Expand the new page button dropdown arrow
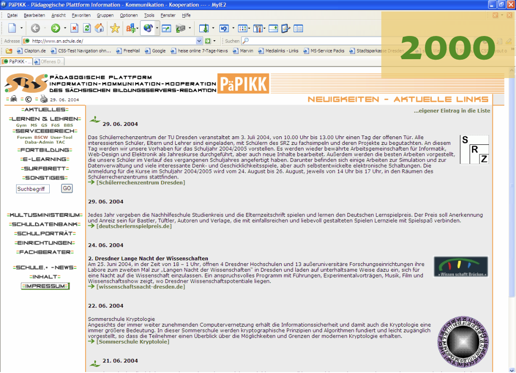The image size is (516, 373). point(21,28)
